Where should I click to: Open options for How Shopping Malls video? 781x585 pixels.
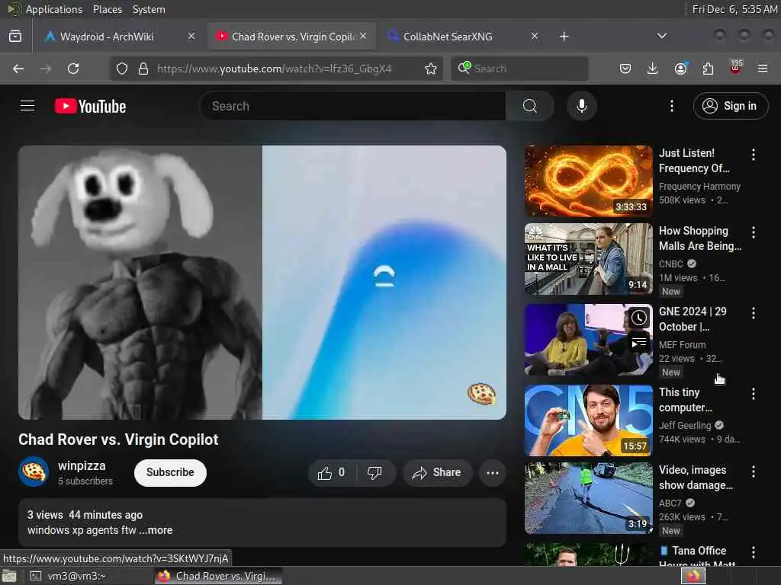click(x=753, y=232)
